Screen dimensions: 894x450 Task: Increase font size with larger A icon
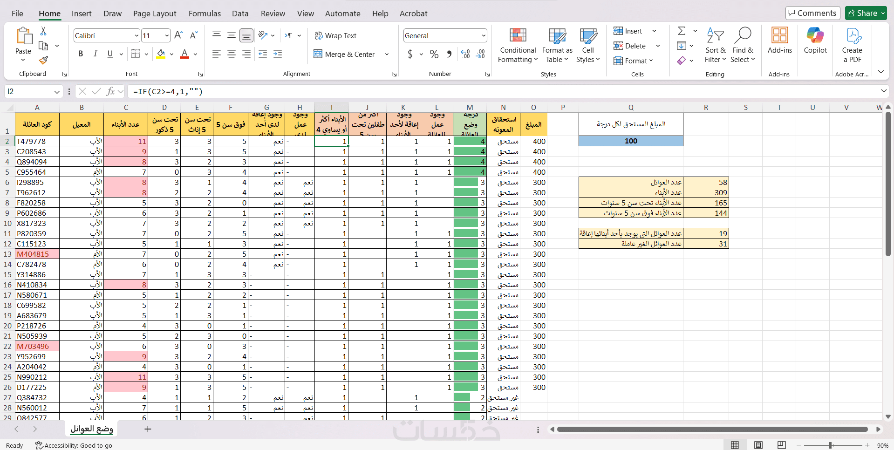[x=178, y=35]
